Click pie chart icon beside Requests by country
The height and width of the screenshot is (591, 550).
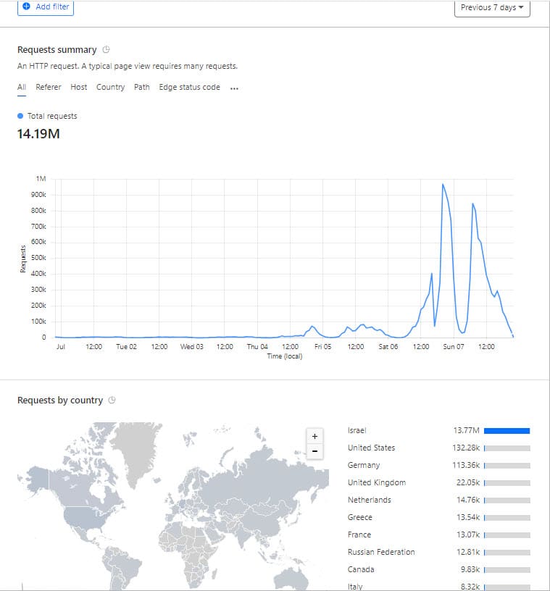(112, 401)
